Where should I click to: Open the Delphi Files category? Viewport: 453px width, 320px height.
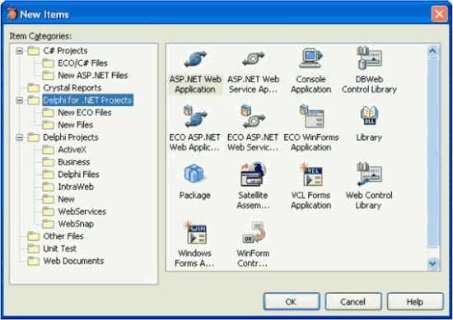pyautogui.click(x=78, y=174)
